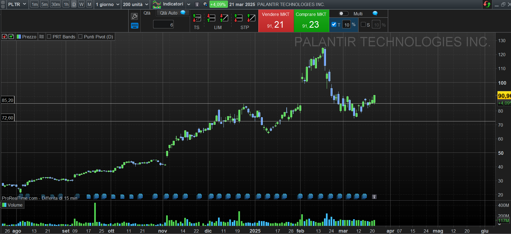
Task: Toggle the Multi switch on
Action: [x=344, y=14]
